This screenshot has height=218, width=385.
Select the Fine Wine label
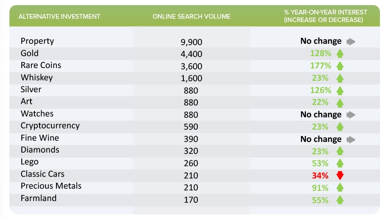[x=40, y=138]
